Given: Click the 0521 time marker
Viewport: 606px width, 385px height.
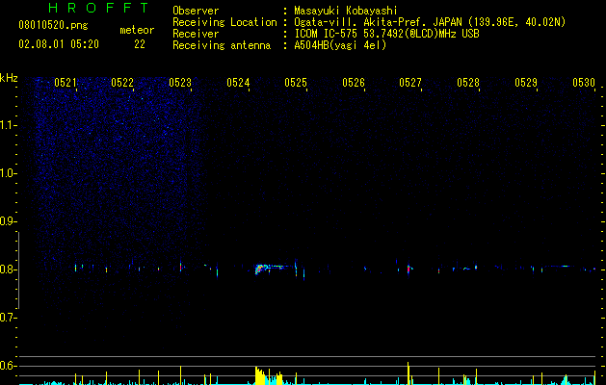Looking at the screenshot, I should click(x=66, y=83).
